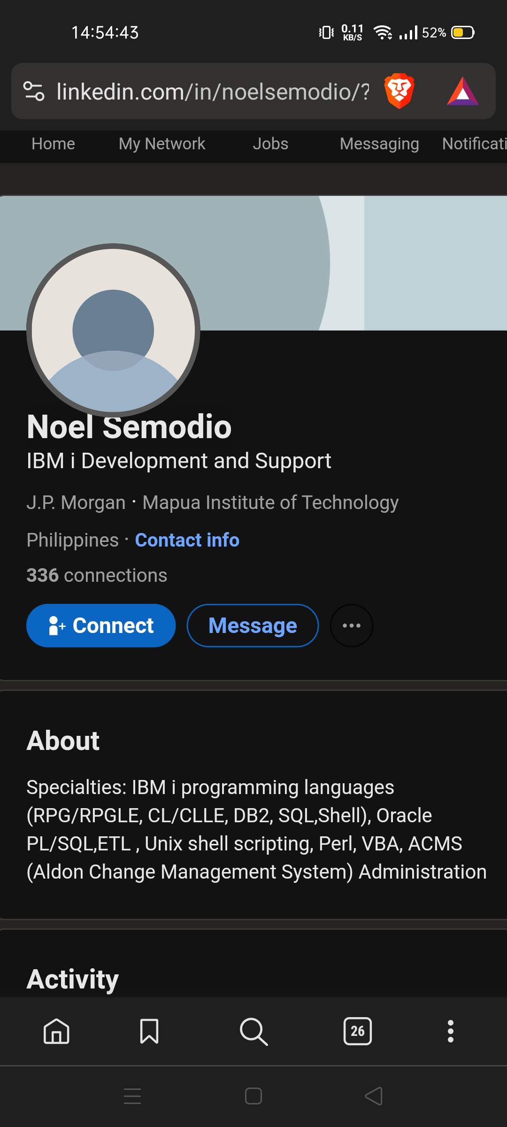Image resolution: width=507 pixels, height=1127 pixels.
Task: Open Contact info link
Action: pyautogui.click(x=187, y=540)
